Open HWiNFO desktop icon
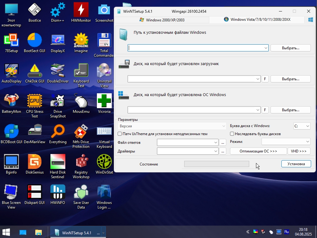 (58, 195)
